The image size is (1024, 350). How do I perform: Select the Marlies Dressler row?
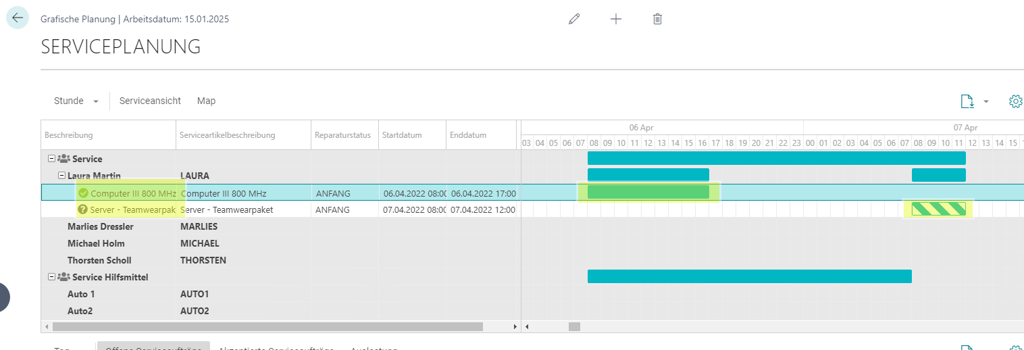coord(281,226)
